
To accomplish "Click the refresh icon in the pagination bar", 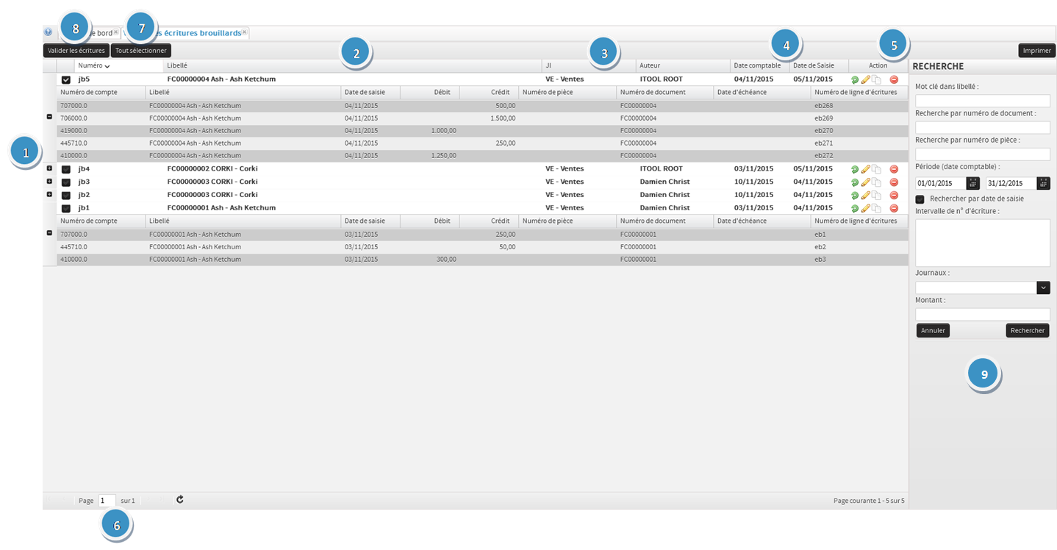I will pyautogui.click(x=180, y=500).
